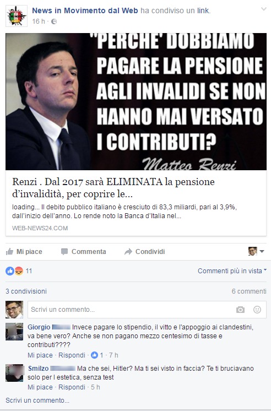Viewport: 271px width, 411px height.
Task: Open the Renzi pensione article image
Action: pyautogui.click(x=136, y=101)
